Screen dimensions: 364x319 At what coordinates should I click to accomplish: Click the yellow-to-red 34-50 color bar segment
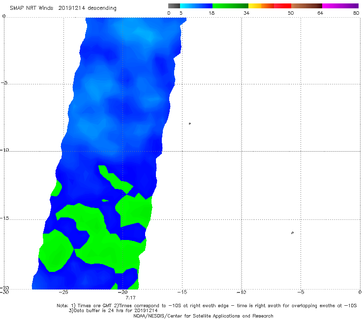[270, 6]
